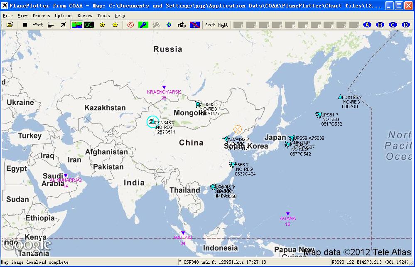Select the UPS59 aircraft near Japan
The height and width of the screenshot is (267, 415).
(x=291, y=138)
